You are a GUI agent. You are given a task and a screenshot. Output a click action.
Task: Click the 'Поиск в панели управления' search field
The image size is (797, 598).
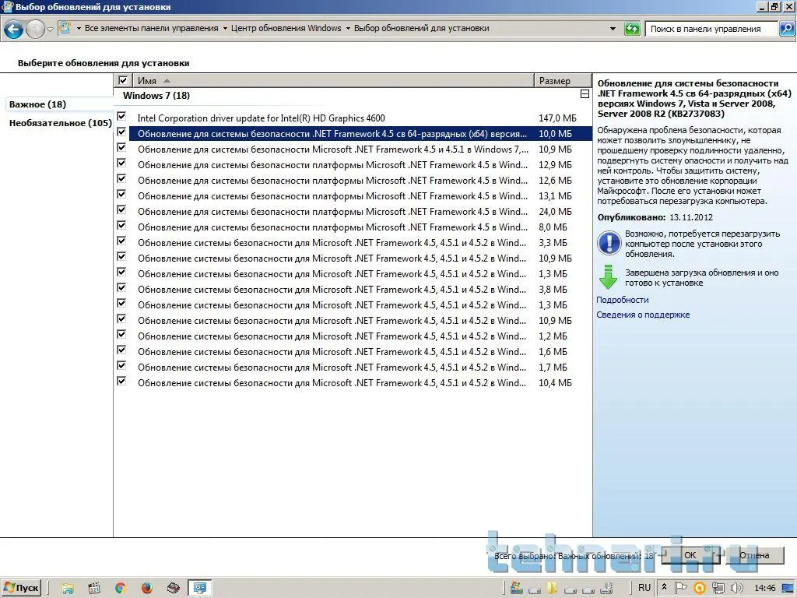point(711,29)
